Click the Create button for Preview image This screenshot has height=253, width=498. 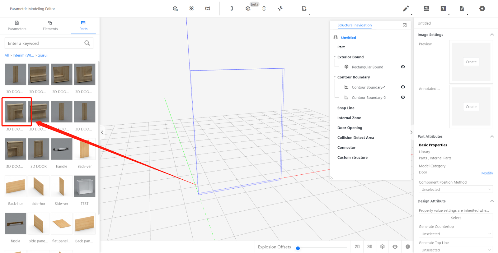471,62
